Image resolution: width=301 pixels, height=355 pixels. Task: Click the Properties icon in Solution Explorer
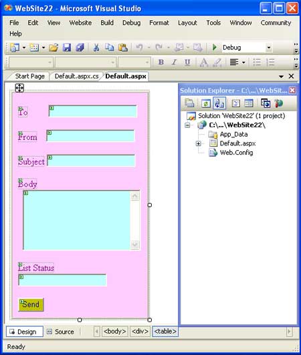pos(189,103)
